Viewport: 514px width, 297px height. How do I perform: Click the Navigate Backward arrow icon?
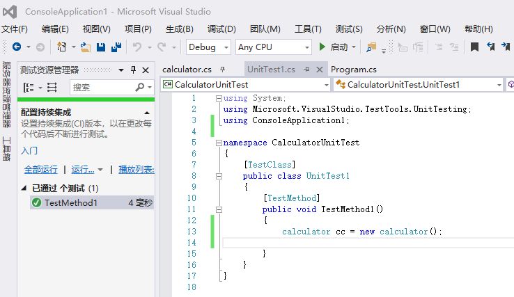[x=17, y=47]
